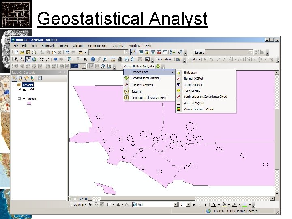Open the Animation dropdown menu
Image resolution: width=292 pixels, height=219 pixels.
(x=165, y=59)
